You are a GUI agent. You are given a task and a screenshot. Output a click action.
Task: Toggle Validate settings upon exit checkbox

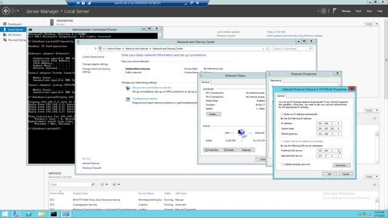283,164
